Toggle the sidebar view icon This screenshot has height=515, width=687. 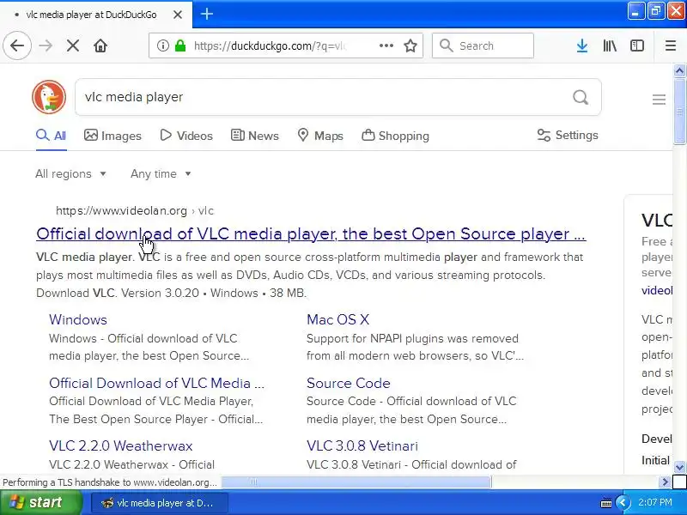coord(637,45)
